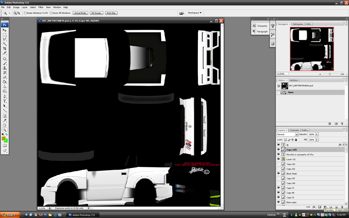This screenshot has width=349, height=218.
Task: Select the Crop tool
Action: click(x=5, y=49)
